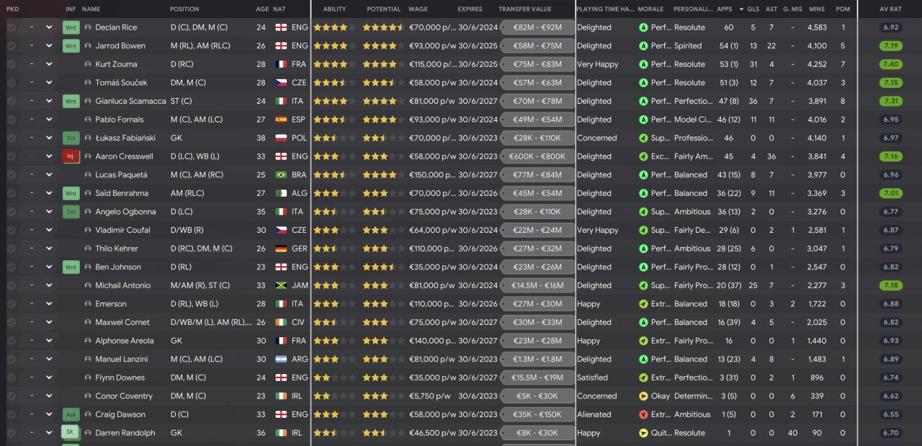Sort the squad by AV RAT column

pyautogui.click(x=890, y=9)
